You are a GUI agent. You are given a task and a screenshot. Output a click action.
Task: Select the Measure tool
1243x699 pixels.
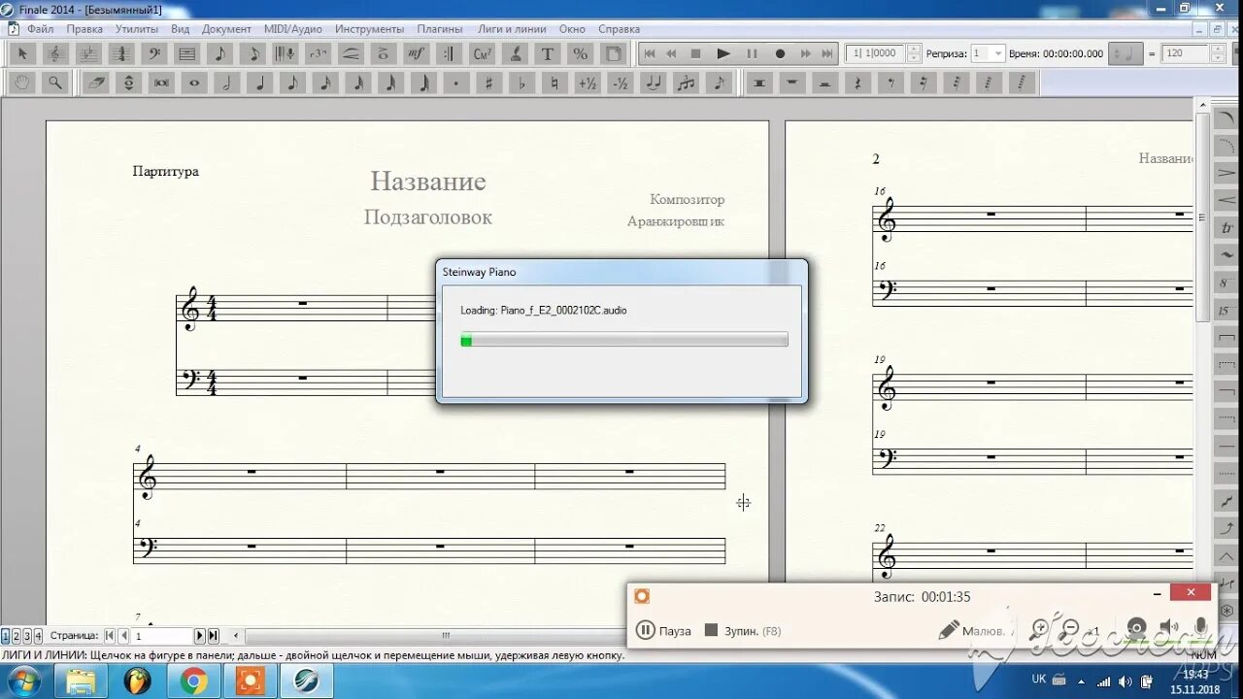coord(187,53)
